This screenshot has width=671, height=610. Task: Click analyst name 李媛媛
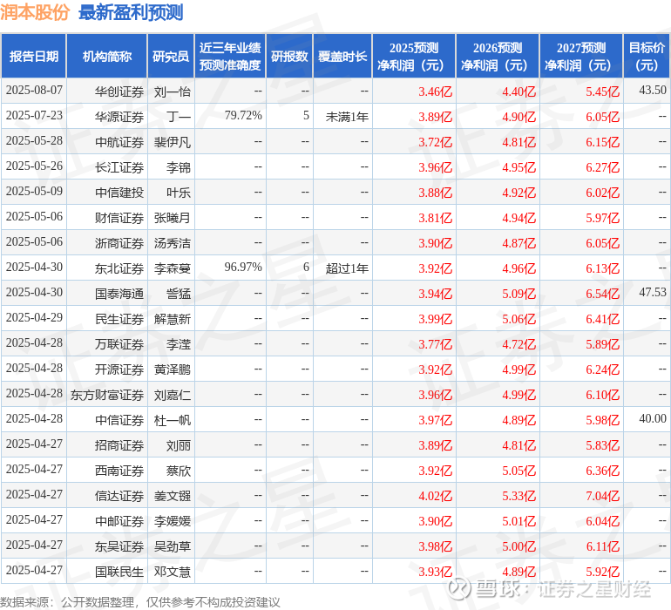172,521
